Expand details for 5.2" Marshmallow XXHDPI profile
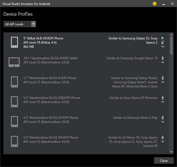Screen dimensions: 177x167 pos(163,142)
